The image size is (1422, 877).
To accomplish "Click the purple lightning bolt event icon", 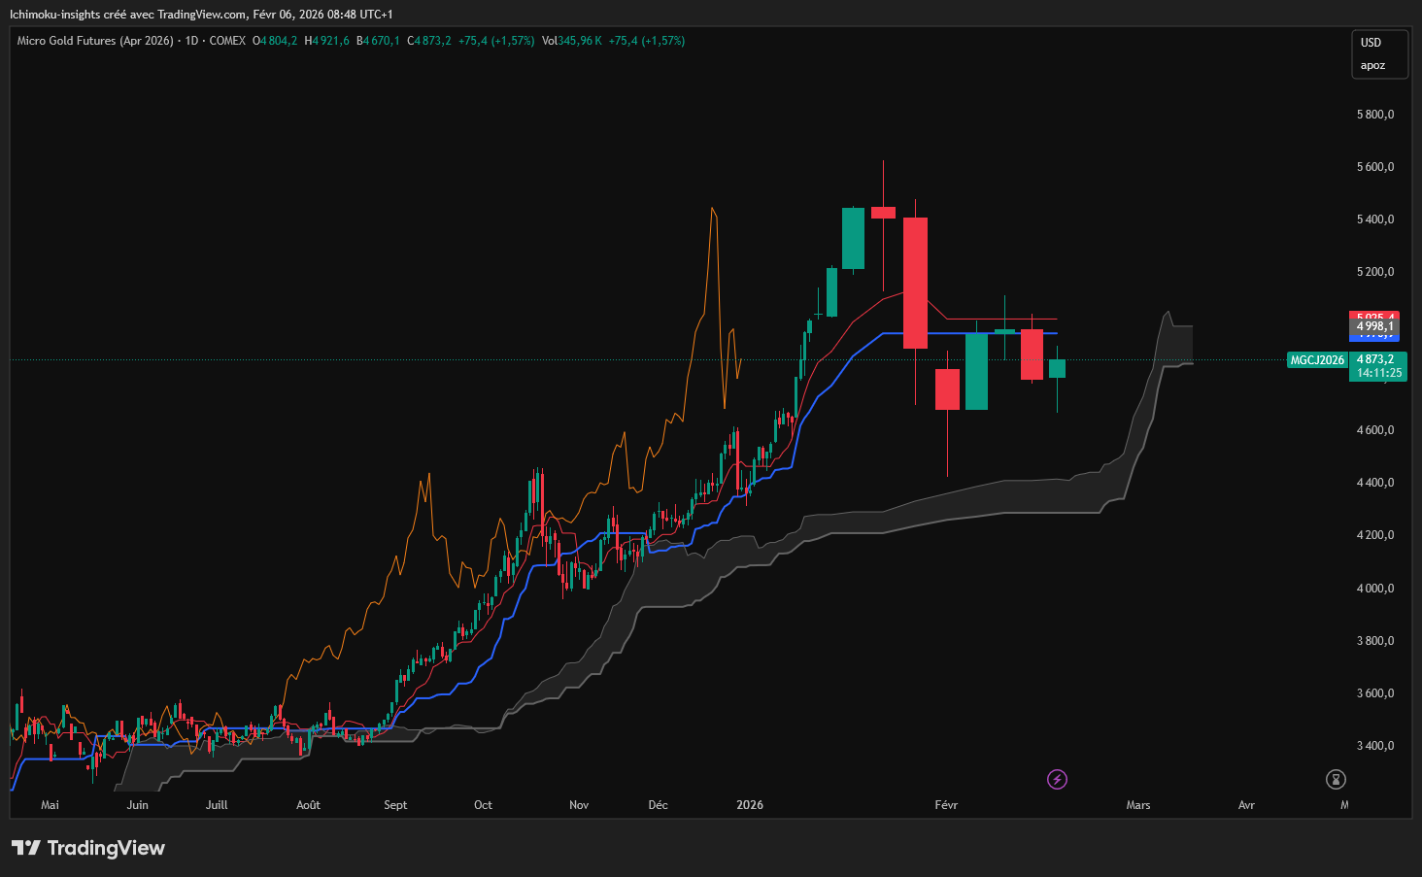I will pos(1058,779).
